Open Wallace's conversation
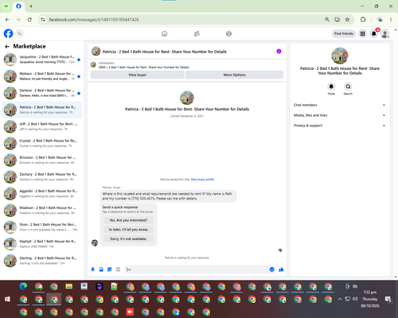Viewport: 398px width, 318px height. (x=42, y=76)
